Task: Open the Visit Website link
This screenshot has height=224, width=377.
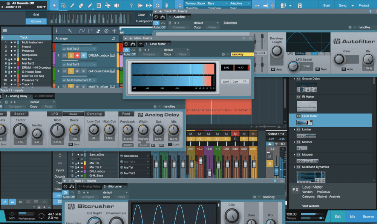Action: click(x=311, y=206)
